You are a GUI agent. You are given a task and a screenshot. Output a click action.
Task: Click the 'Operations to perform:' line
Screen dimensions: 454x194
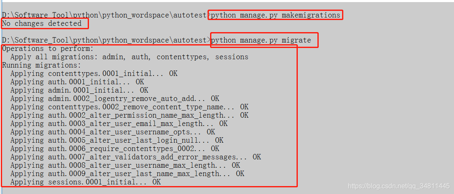tap(48, 48)
